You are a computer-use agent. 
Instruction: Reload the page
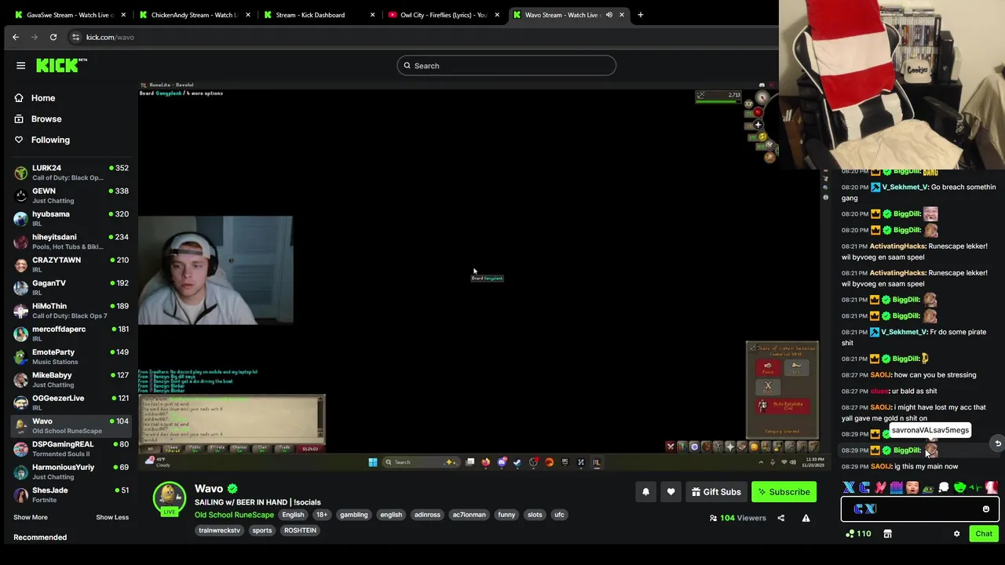coord(53,37)
